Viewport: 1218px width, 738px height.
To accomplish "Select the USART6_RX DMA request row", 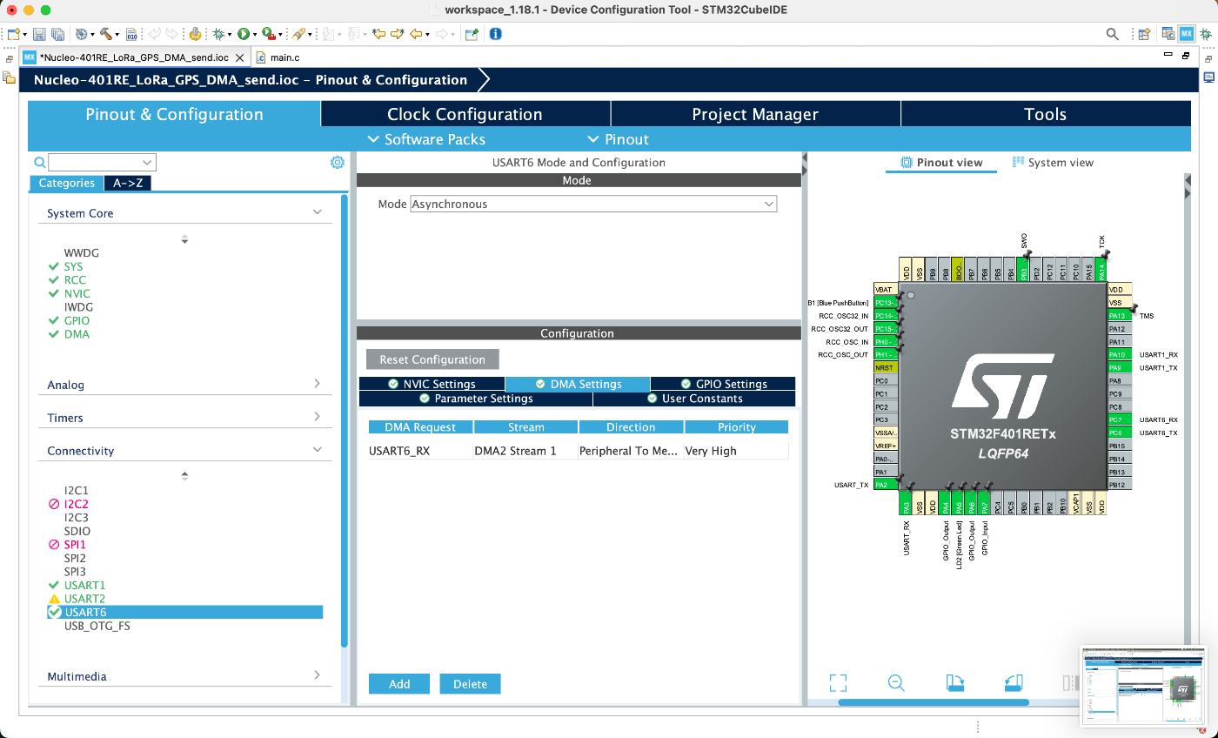I will click(x=578, y=451).
